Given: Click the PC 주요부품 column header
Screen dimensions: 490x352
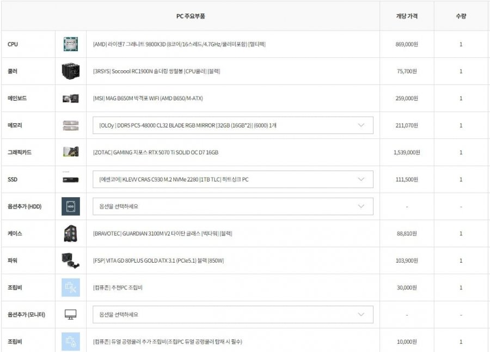Looking at the screenshot, I should click(191, 16).
